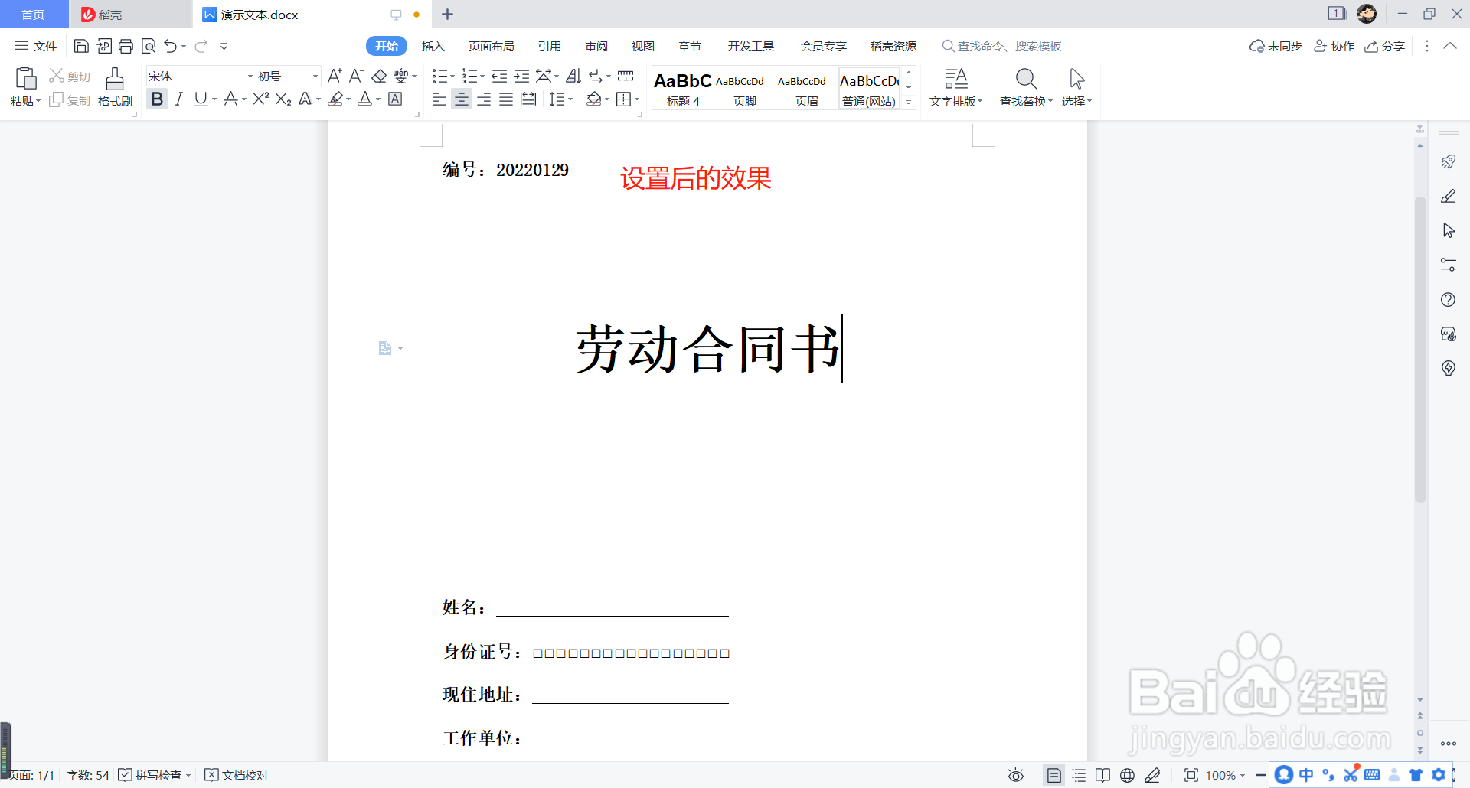
Task: Toggle Italic formatting
Action: pos(178,99)
